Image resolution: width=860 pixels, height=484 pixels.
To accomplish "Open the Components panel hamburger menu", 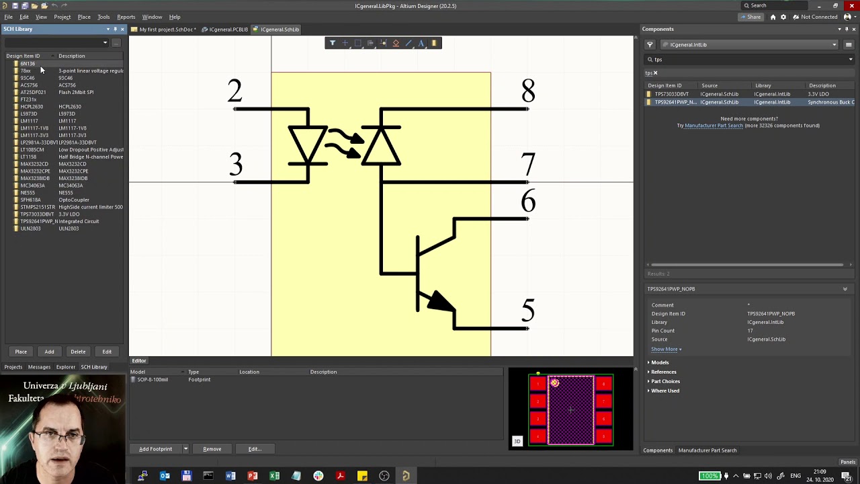I will (x=849, y=44).
